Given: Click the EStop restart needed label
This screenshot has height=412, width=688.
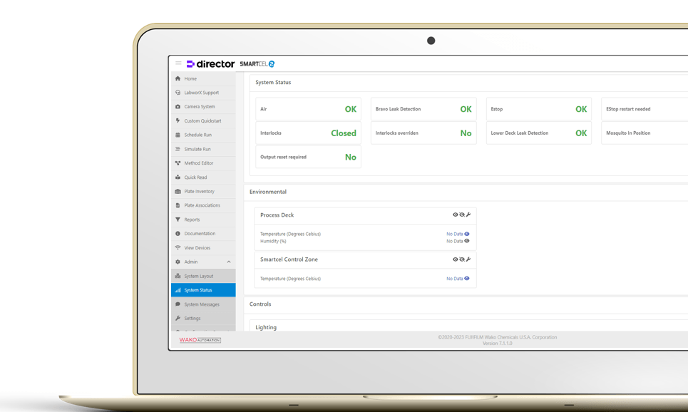Looking at the screenshot, I should 628,109.
